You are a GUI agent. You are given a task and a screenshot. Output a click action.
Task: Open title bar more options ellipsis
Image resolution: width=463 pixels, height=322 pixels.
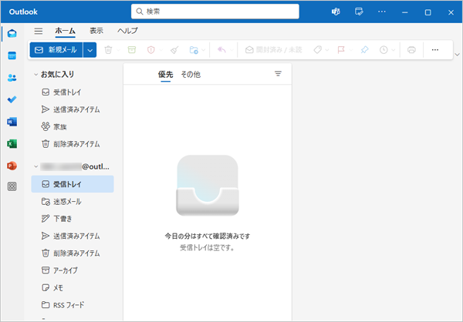(382, 12)
